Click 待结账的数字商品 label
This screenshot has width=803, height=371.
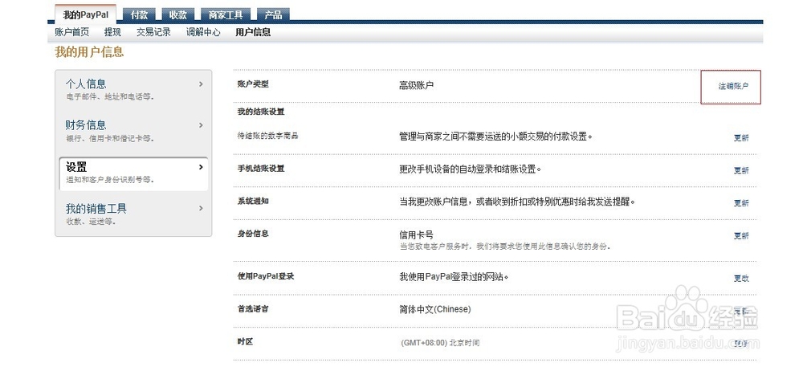(268, 137)
